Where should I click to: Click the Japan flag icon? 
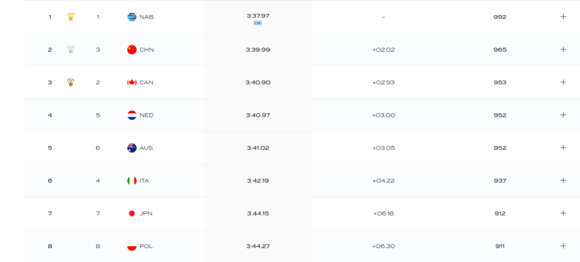[x=132, y=213]
